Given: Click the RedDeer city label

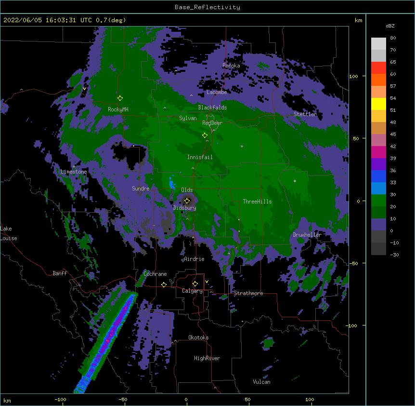Looking at the screenshot, I should (x=212, y=123).
